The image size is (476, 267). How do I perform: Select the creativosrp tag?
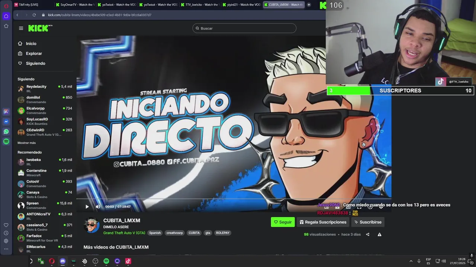pos(174,233)
